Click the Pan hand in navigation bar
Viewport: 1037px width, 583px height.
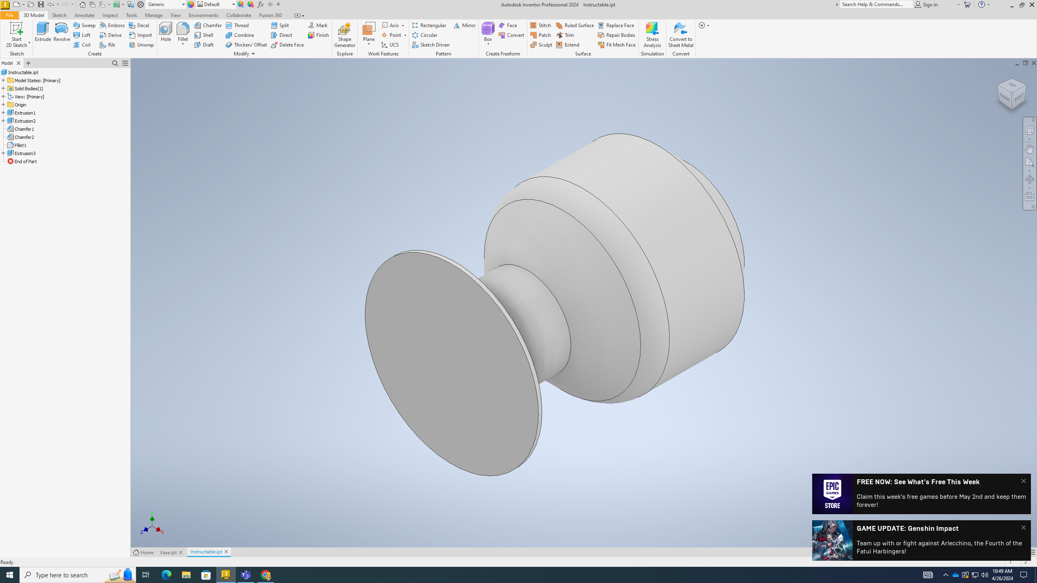(1029, 149)
